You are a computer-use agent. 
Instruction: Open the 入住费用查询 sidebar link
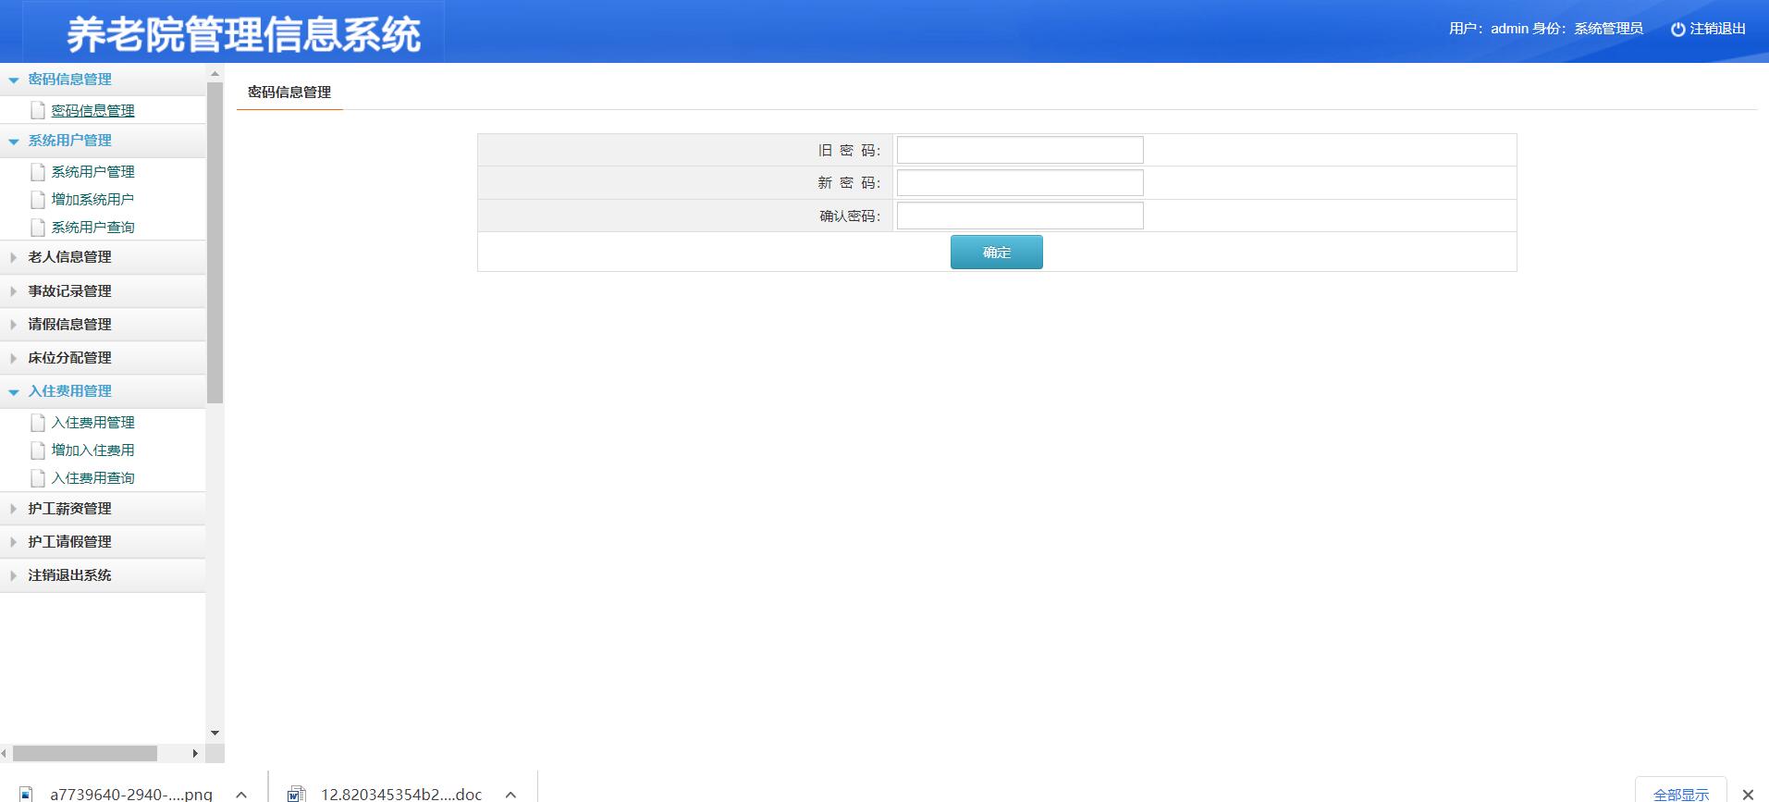click(92, 477)
